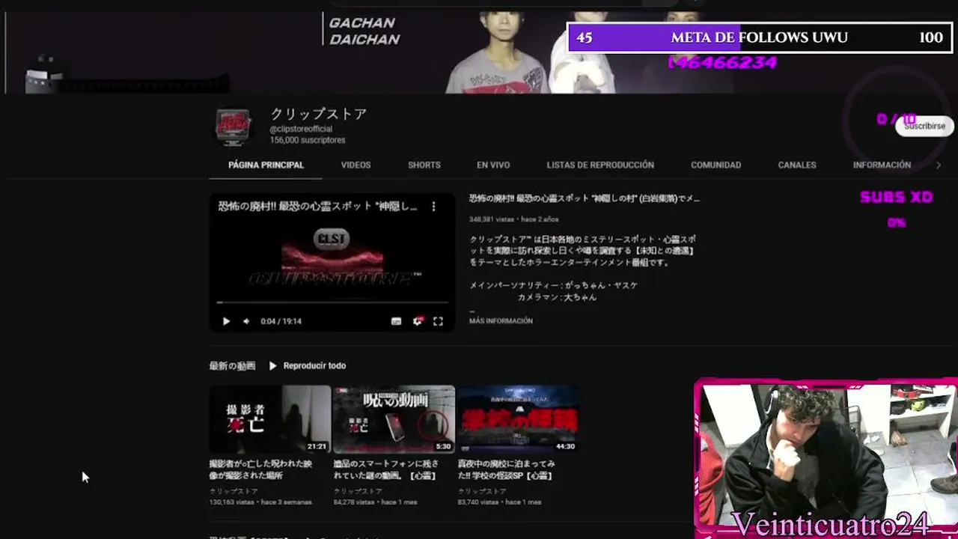
Task: Click the "130,163 vistas" line
Action: point(260,502)
